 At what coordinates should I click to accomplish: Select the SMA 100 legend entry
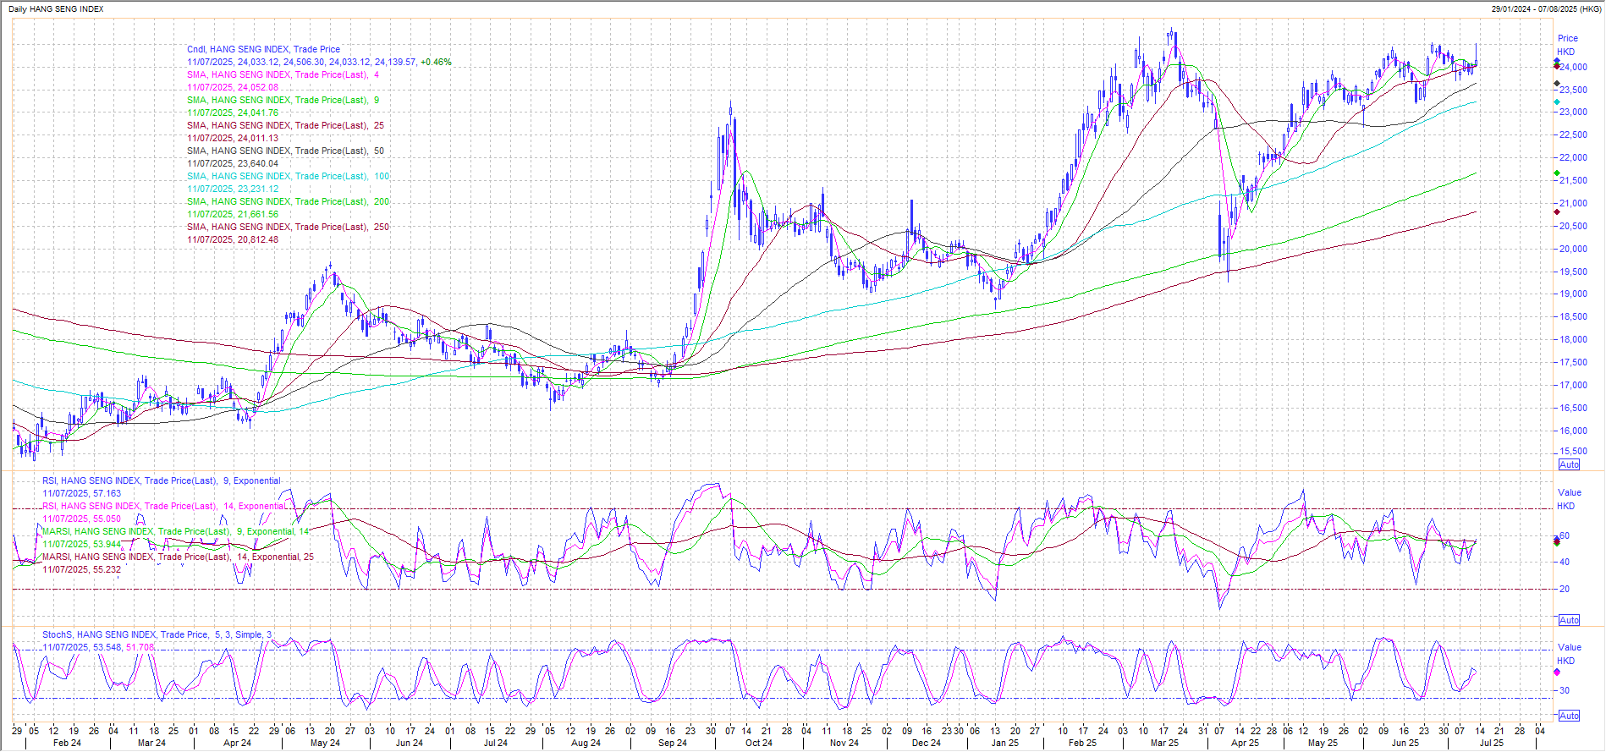click(x=288, y=176)
